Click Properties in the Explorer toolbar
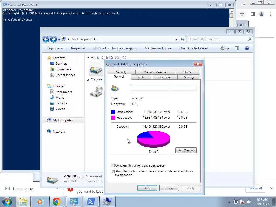The image size is (276, 207). click(78, 48)
